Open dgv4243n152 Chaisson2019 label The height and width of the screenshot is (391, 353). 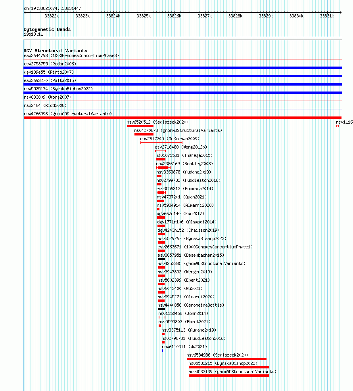(x=188, y=230)
